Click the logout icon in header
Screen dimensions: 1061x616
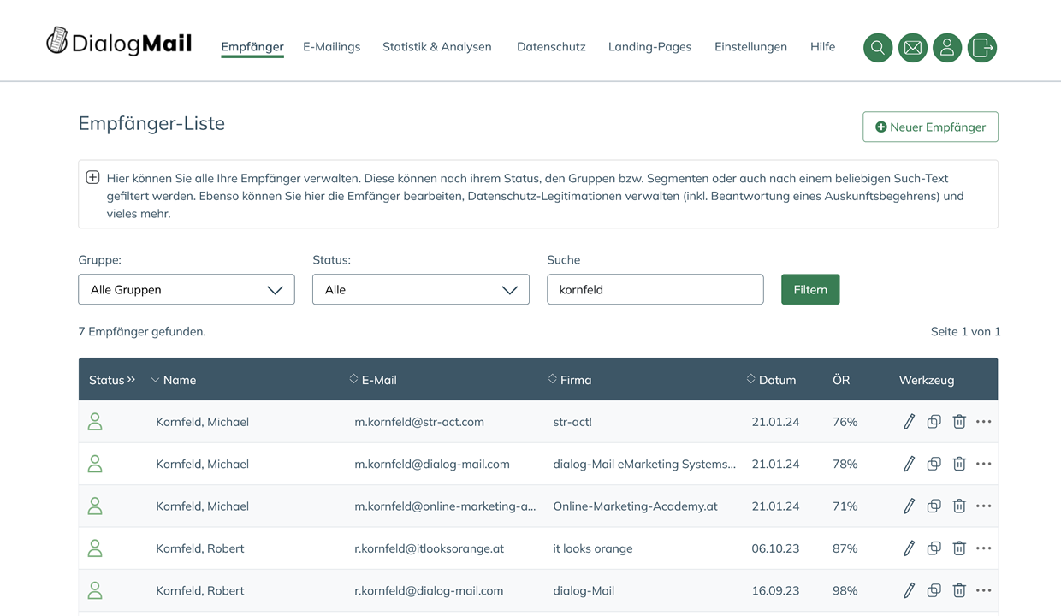[982, 48]
